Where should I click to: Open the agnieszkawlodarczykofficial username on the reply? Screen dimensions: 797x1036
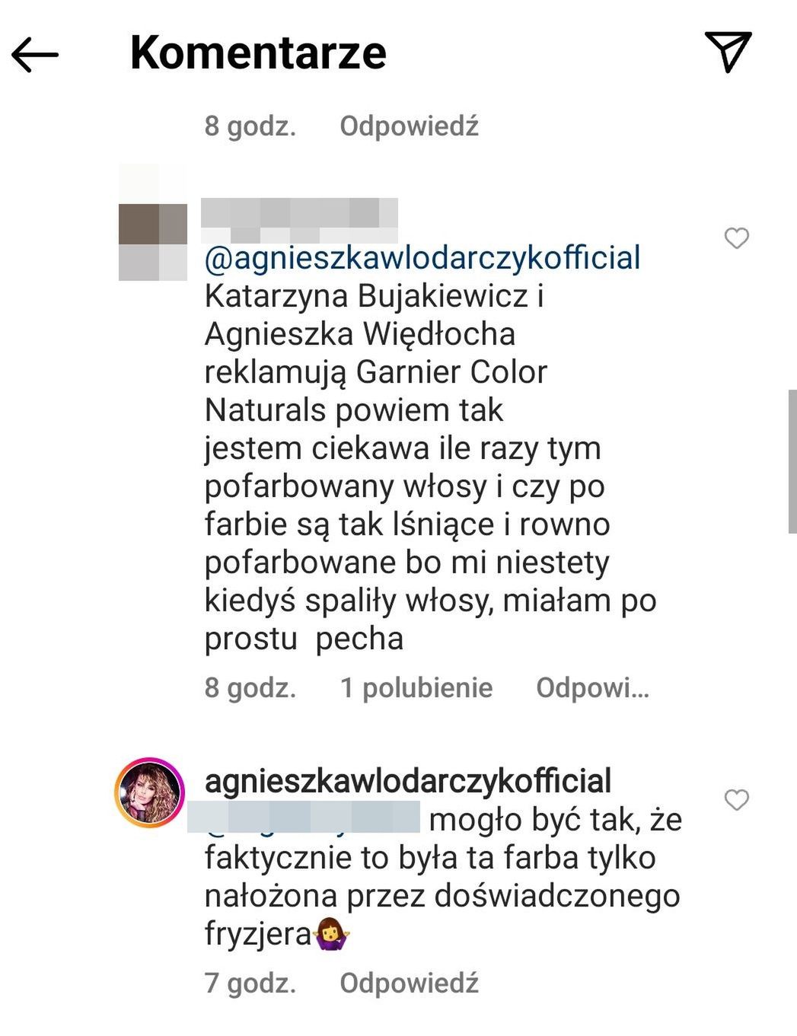click(x=408, y=781)
